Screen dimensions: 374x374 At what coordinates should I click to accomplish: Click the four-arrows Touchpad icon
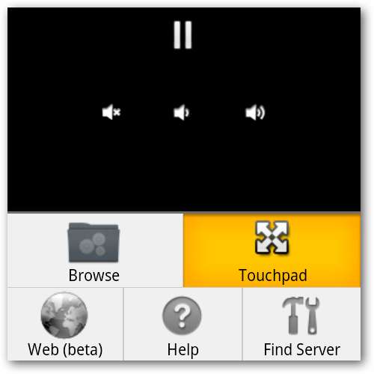(x=272, y=238)
